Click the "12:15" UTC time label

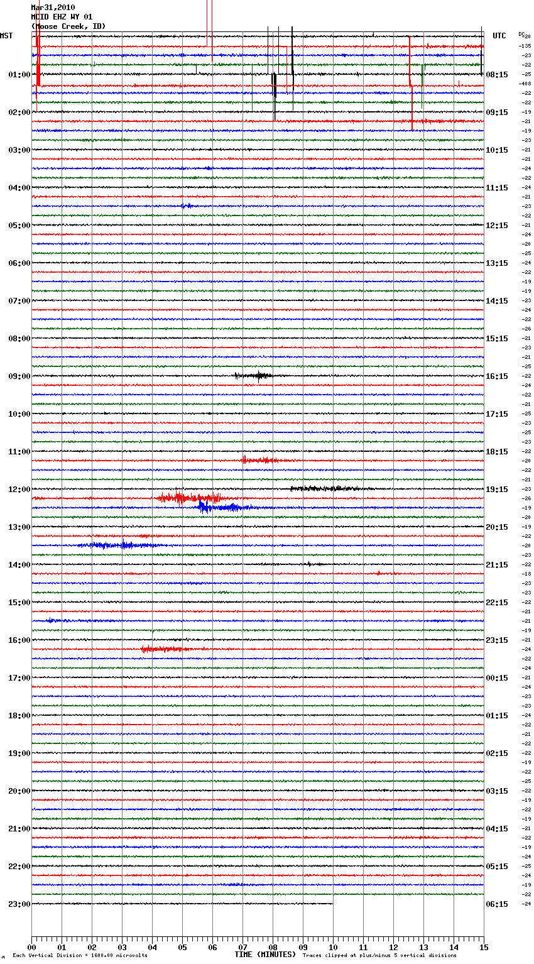point(497,226)
